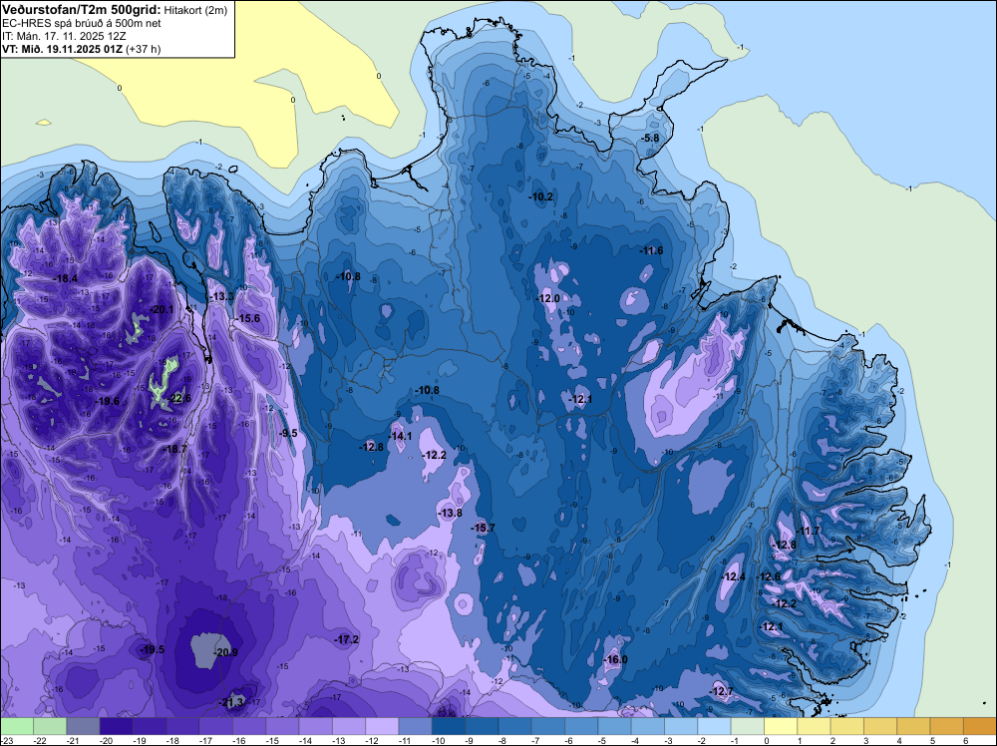Select the legend swatch above the 3 label

tap(880, 726)
